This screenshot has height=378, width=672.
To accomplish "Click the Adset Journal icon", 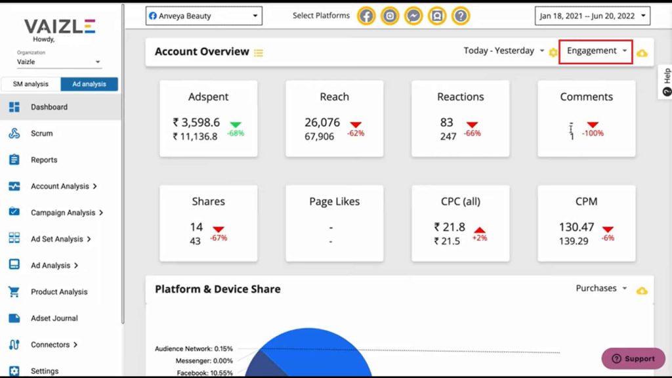I will click(14, 318).
